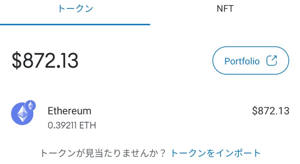This screenshot has height=164, width=300.
Task: Click the white diamond in the Ethereum logo
Action: pos(23,114)
